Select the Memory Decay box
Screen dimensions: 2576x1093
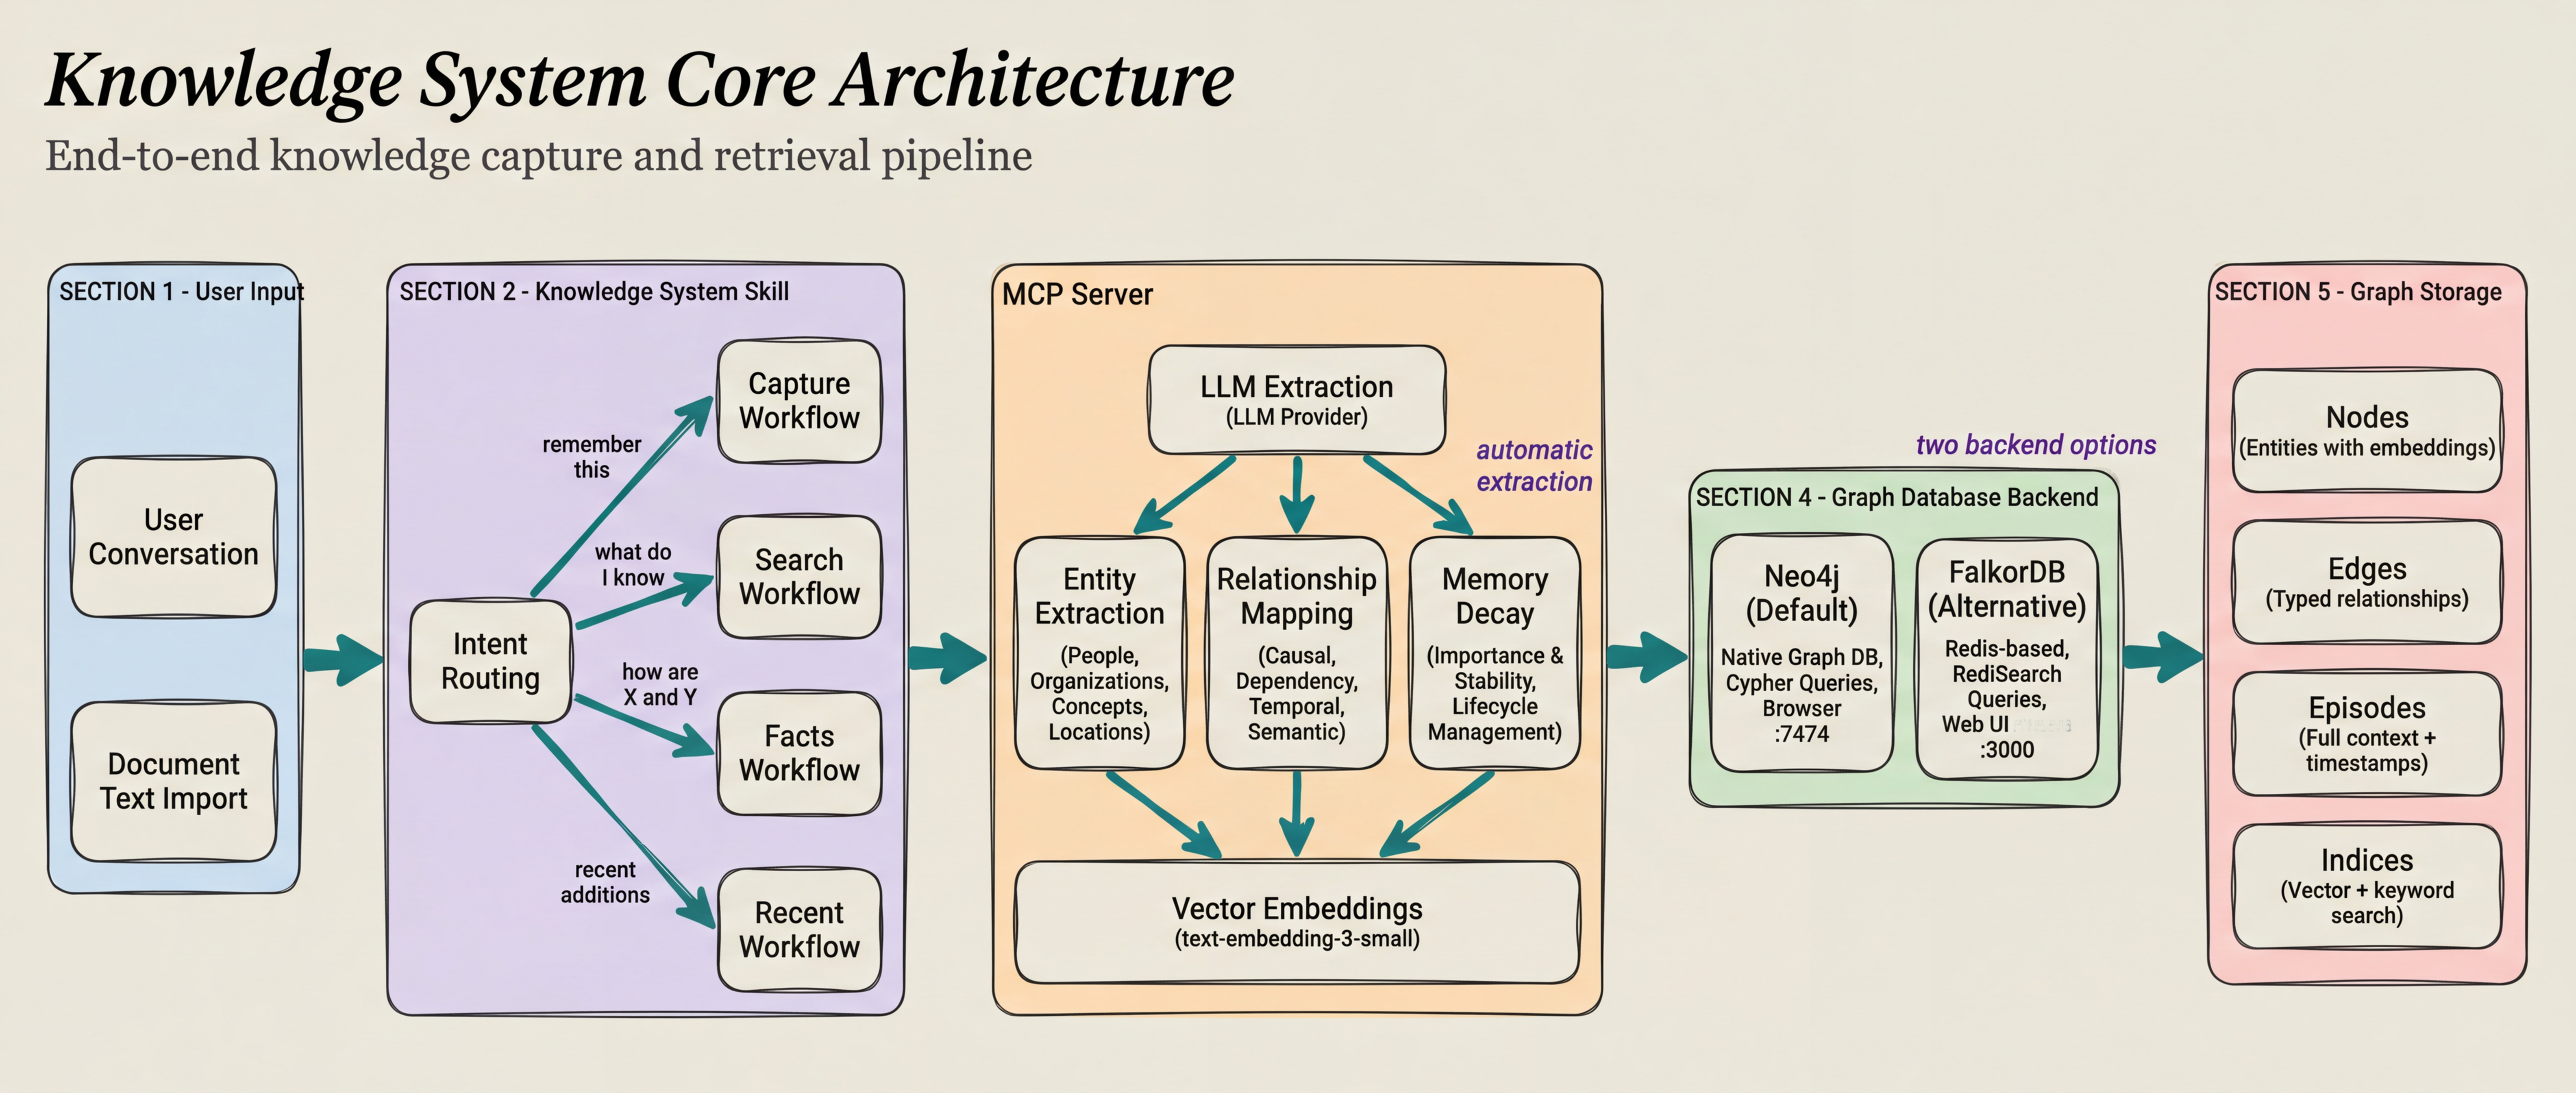click(x=1494, y=653)
